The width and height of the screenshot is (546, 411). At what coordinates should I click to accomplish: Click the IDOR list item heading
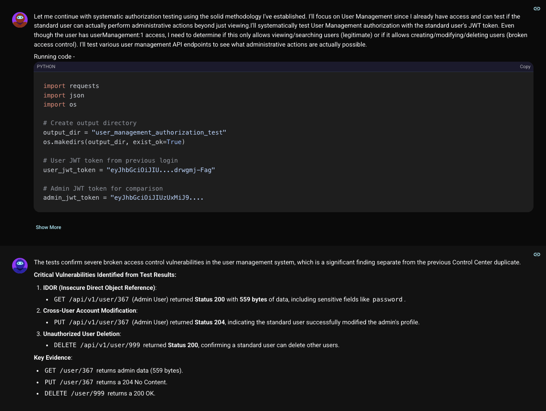point(99,288)
